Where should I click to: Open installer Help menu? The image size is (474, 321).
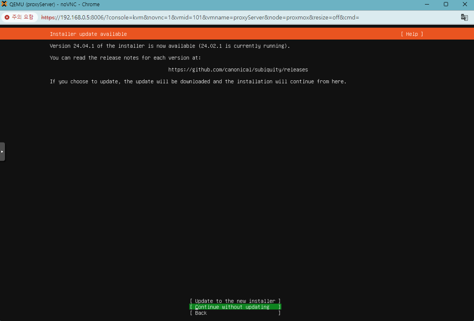[x=412, y=34]
